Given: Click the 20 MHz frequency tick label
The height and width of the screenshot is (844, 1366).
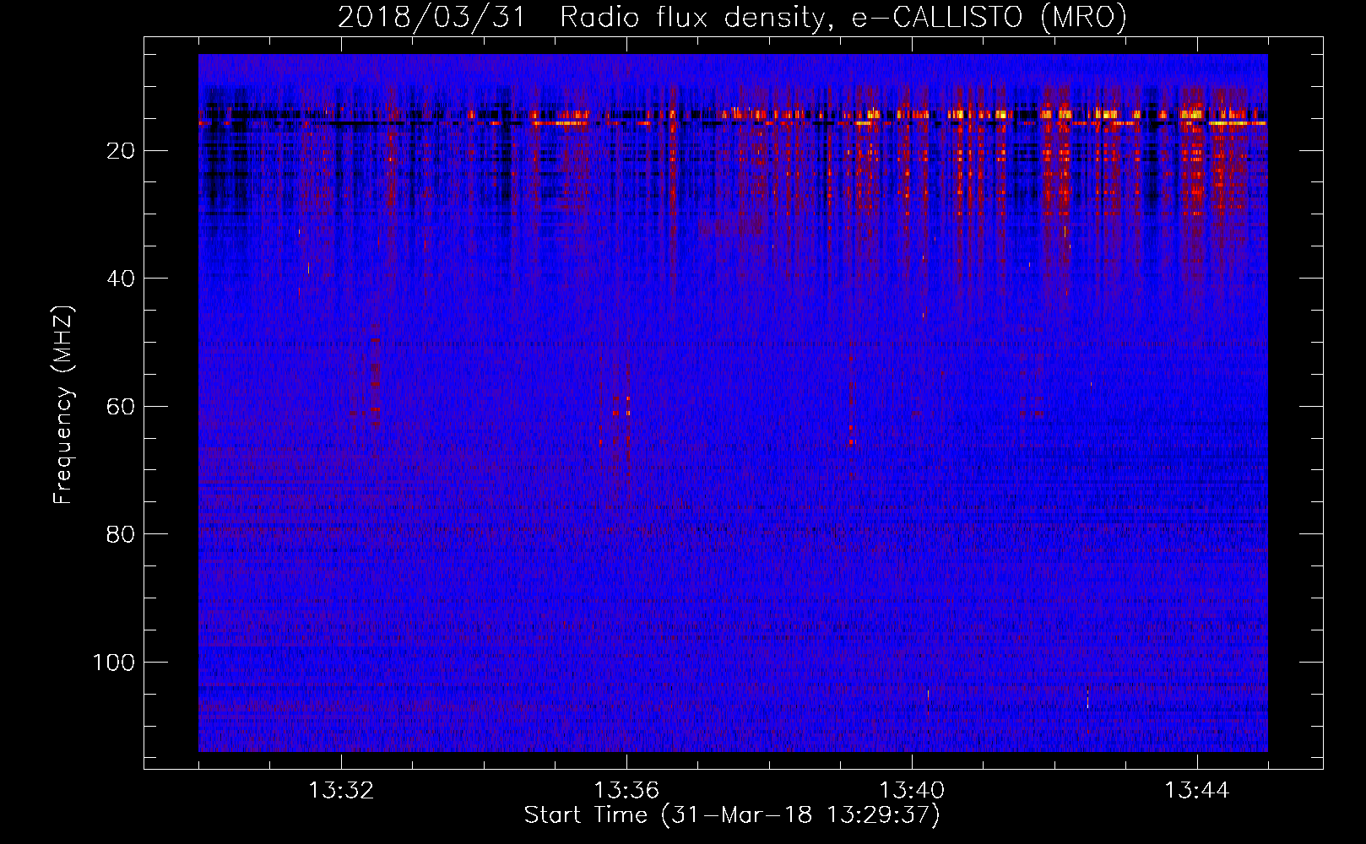Looking at the screenshot, I should [x=122, y=151].
